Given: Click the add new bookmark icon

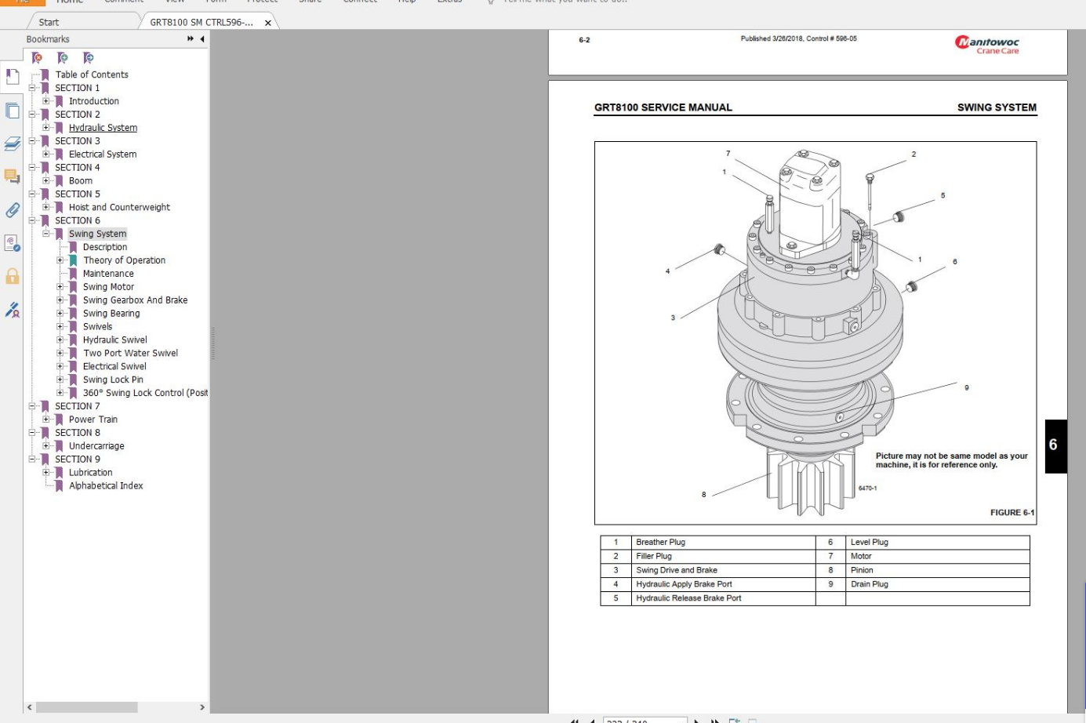Looking at the screenshot, I should 63,58.
